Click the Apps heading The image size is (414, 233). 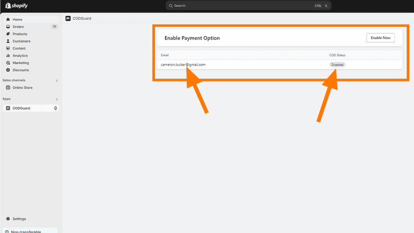point(6,99)
